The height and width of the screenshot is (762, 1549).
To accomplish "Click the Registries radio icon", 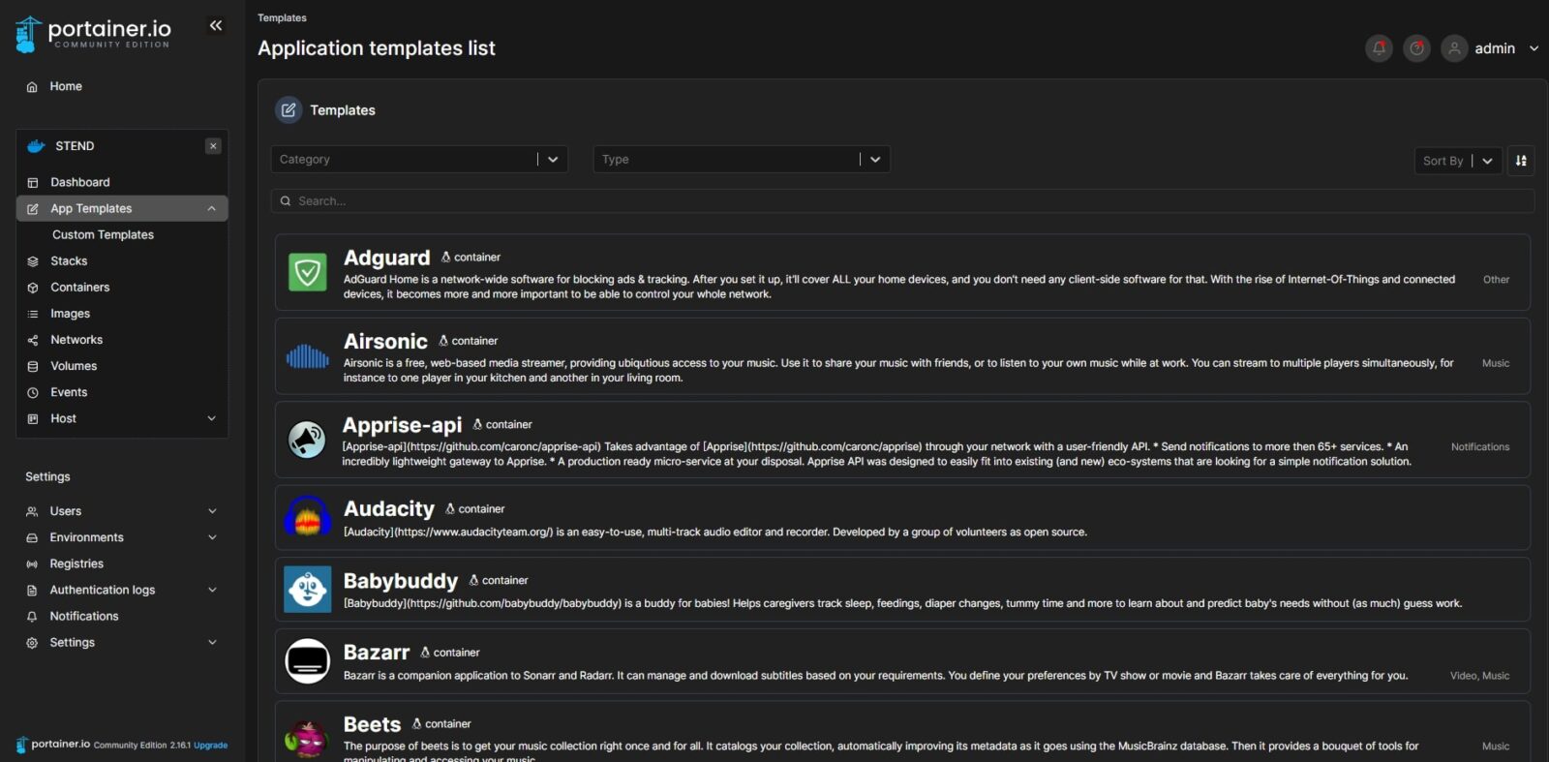I will (32, 564).
